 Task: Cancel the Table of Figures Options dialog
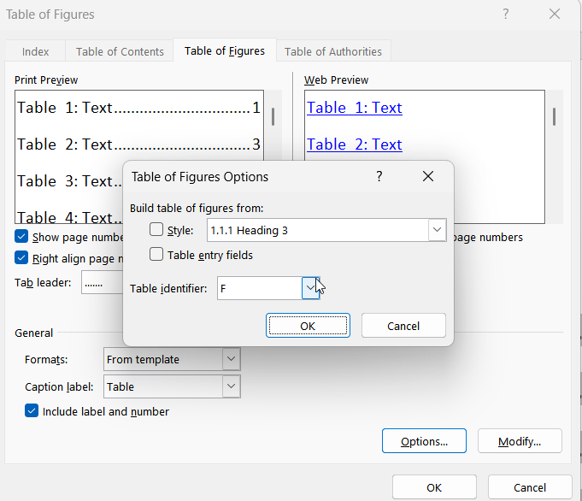(403, 326)
